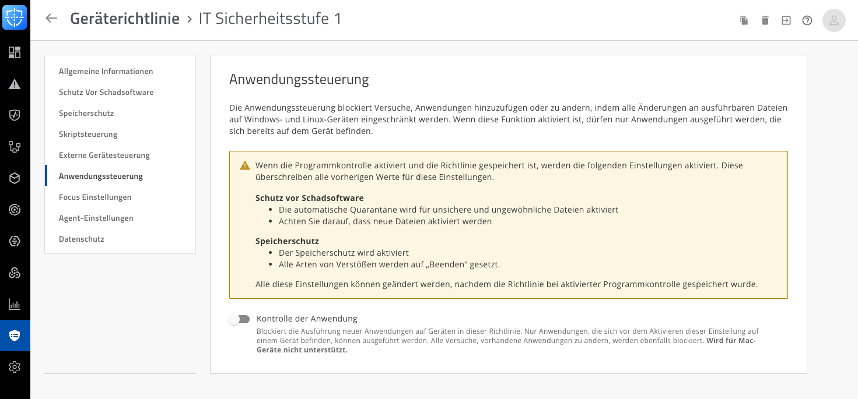This screenshot has width=858, height=399.
Task: Go to Speicherschutz settings
Action: (x=86, y=114)
